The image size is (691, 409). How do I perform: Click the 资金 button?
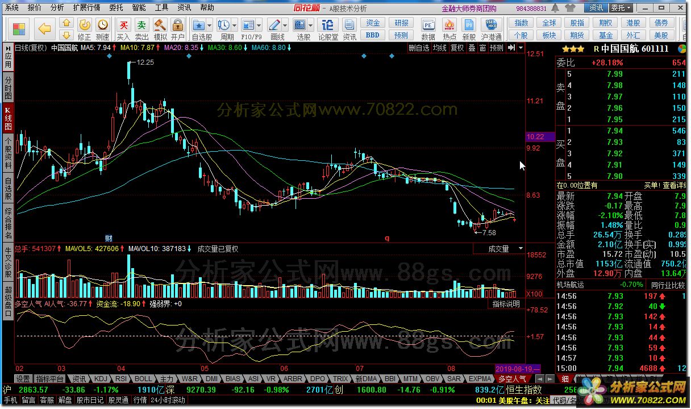pos(373,23)
